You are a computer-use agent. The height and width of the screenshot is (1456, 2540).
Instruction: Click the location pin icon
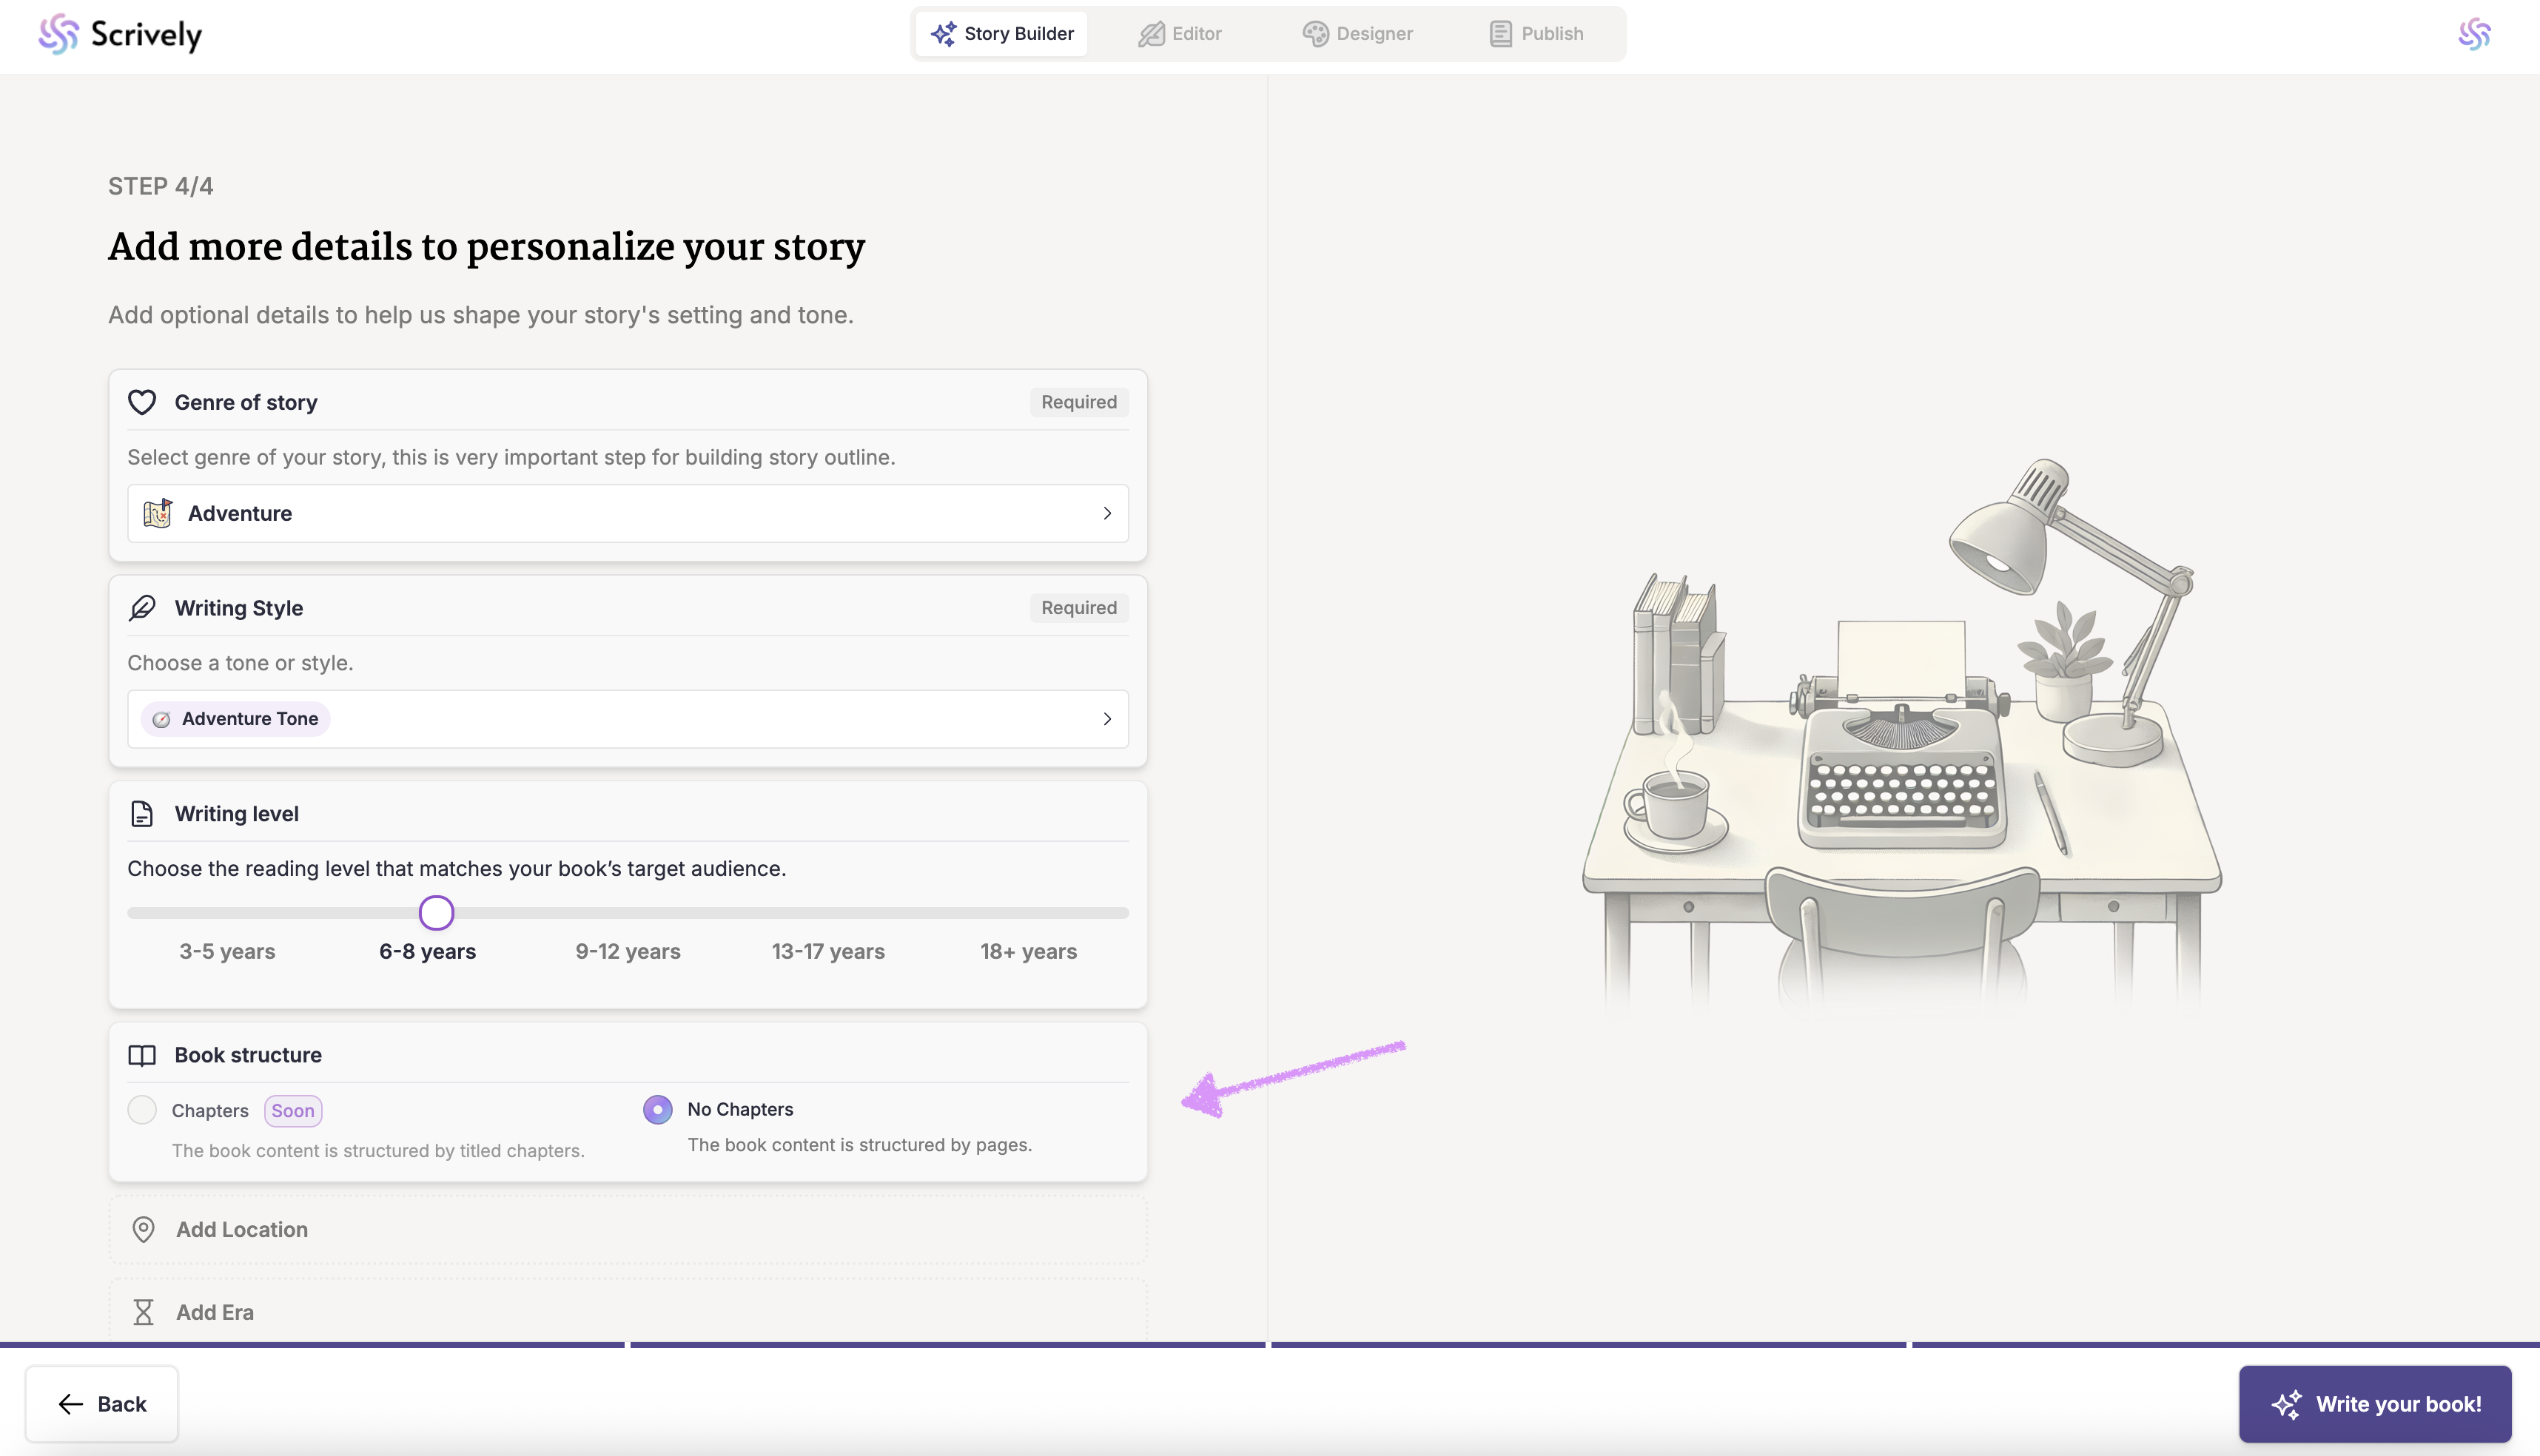pos(143,1229)
